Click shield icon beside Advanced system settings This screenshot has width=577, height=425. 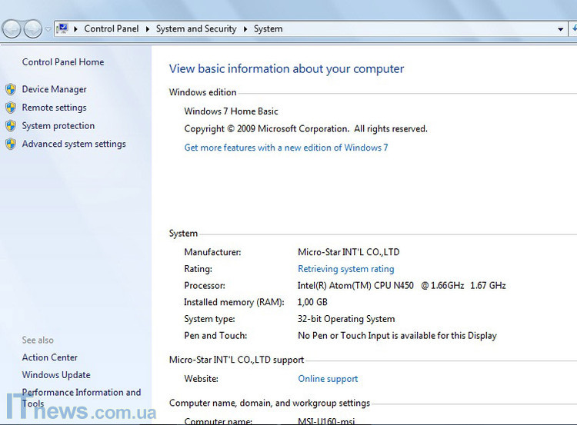point(11,144)
